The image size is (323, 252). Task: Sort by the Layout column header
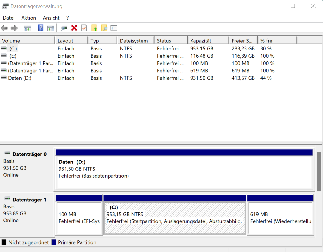pos(71,40)
